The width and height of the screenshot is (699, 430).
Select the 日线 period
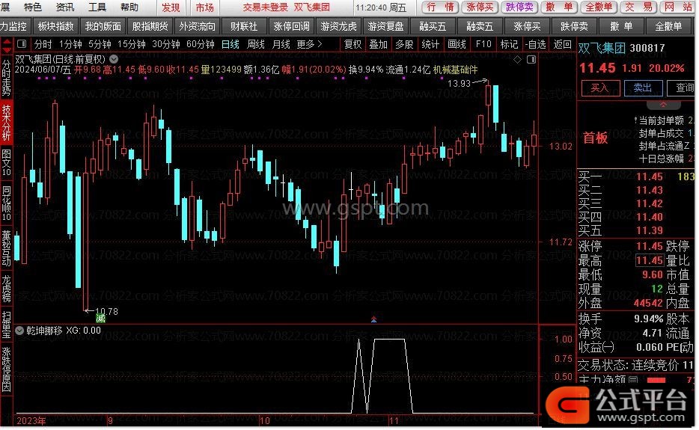[x=231, y=45]
